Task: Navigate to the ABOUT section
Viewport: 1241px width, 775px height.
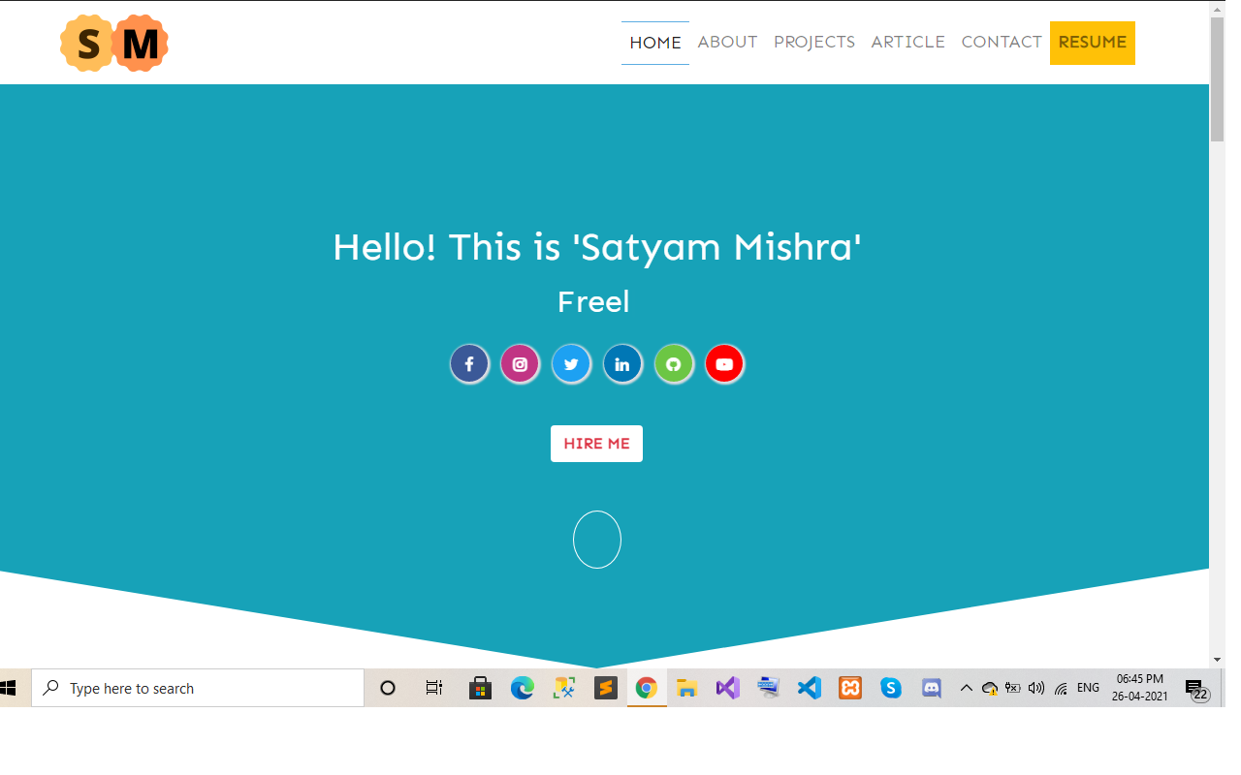Action: pos(727,43)
